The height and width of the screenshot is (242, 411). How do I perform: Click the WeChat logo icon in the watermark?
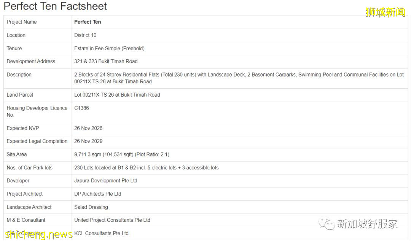[327, 223]
